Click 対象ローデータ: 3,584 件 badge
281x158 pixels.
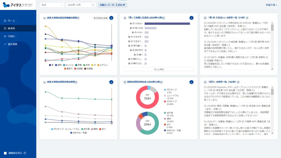click(x=113, y=5)
